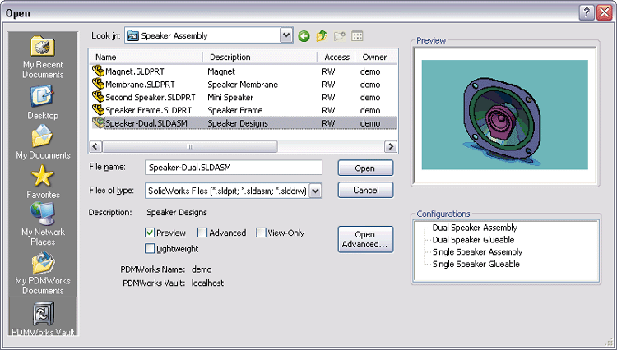Click the horizontal scrollbar thumb
617x350 pixels.
point(190,146)
